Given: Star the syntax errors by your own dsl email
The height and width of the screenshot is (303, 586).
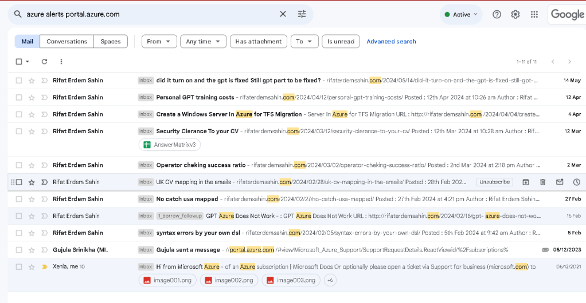Looking at the screenshot, I should (32, 233).
